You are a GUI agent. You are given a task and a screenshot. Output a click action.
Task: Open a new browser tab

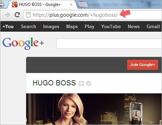83,5
